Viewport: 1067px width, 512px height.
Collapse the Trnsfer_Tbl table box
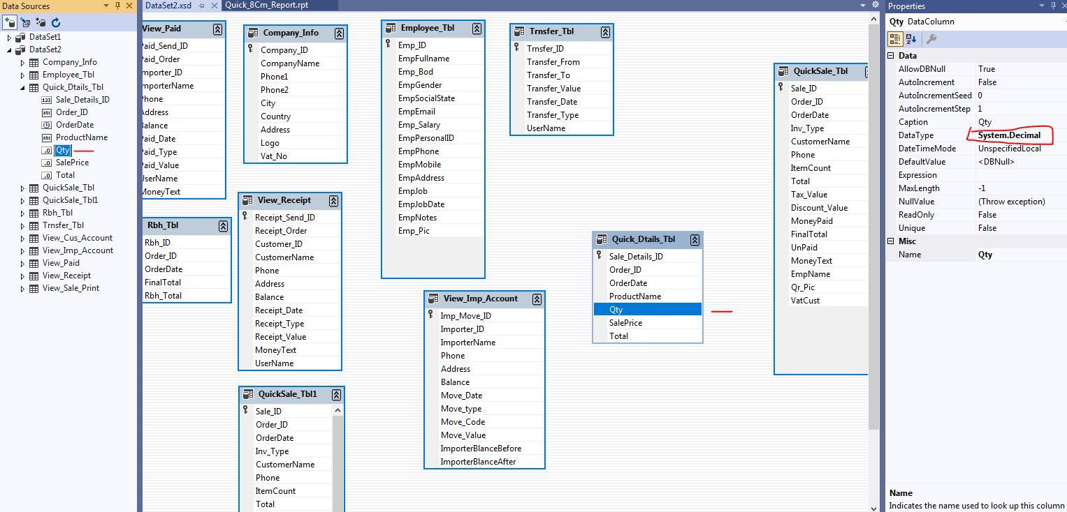click(605, 31)
